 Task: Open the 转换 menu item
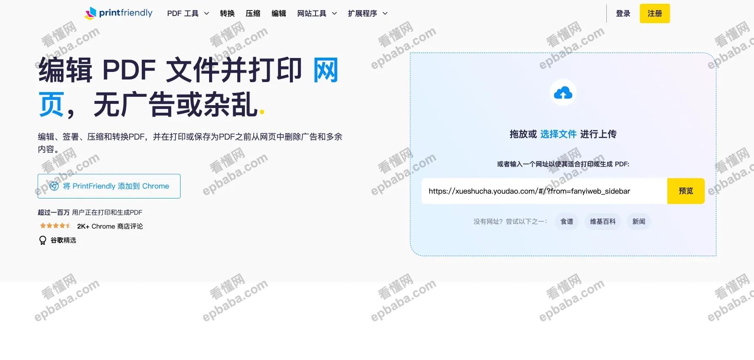[227, 13]
